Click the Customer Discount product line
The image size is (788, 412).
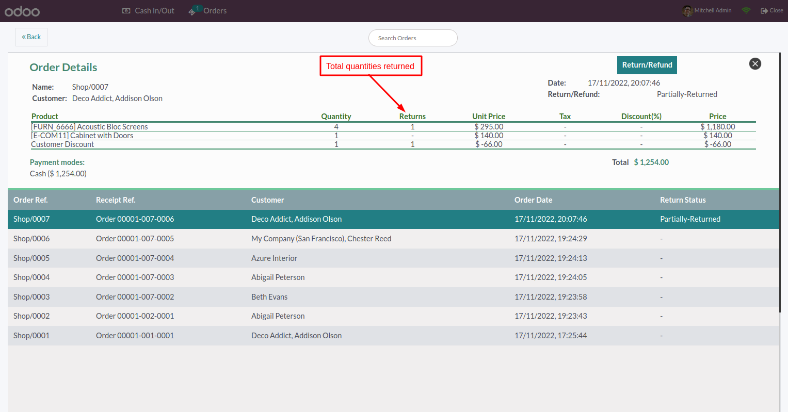pyautogui.click(x=393, y=144)
